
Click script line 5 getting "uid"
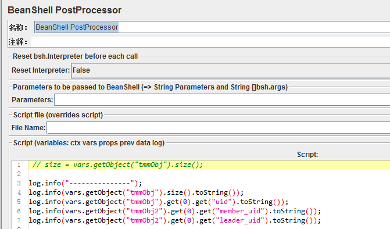[x=159, y=202]
